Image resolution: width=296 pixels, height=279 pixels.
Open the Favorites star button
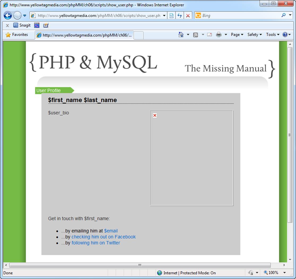(x=17, y=35)
